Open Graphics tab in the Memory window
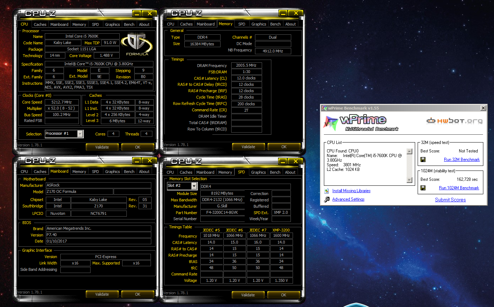 (x=259, y=24)
